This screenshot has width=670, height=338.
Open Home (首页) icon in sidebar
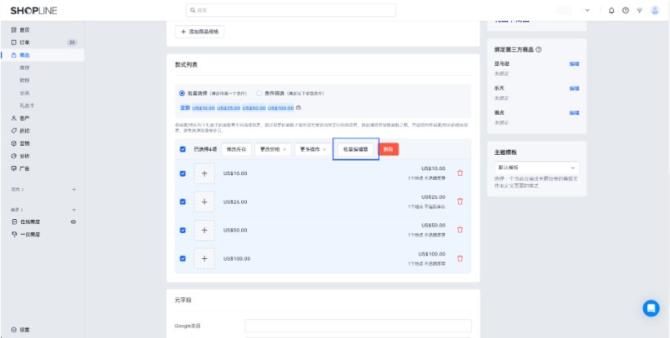click(14, 30)
